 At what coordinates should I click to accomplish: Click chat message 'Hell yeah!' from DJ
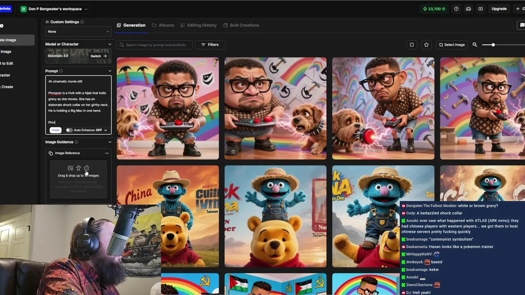[422, 293]
